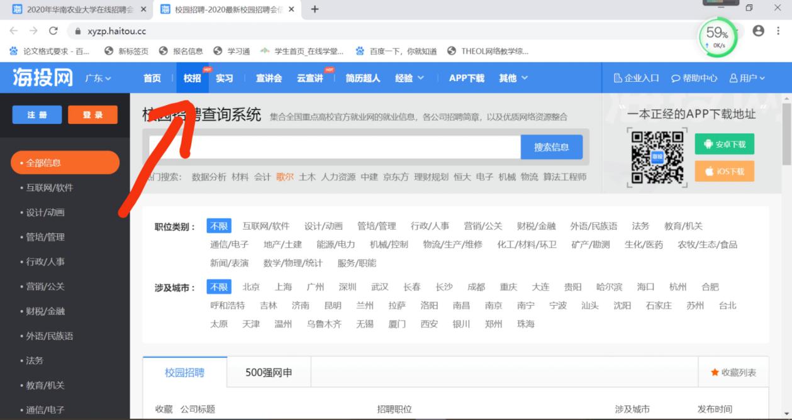Image resolution: width=792 pixels, height=420 pixels.
Task: Choose the 深圳 city filter
Action: pos(347,287)
